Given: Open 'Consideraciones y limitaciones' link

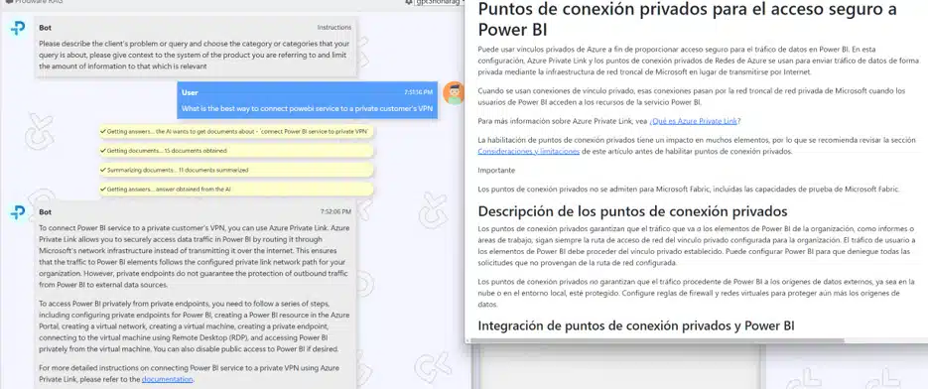Looking at the screenshot, I should click(x=528, y=152).
